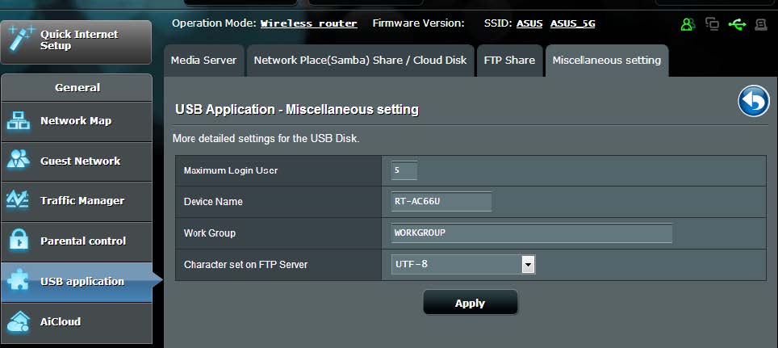Image resolution: width=778 pixels, height=348 pixels.
Task: Click the AiCloud house icon
Action: tap(19, 321)
